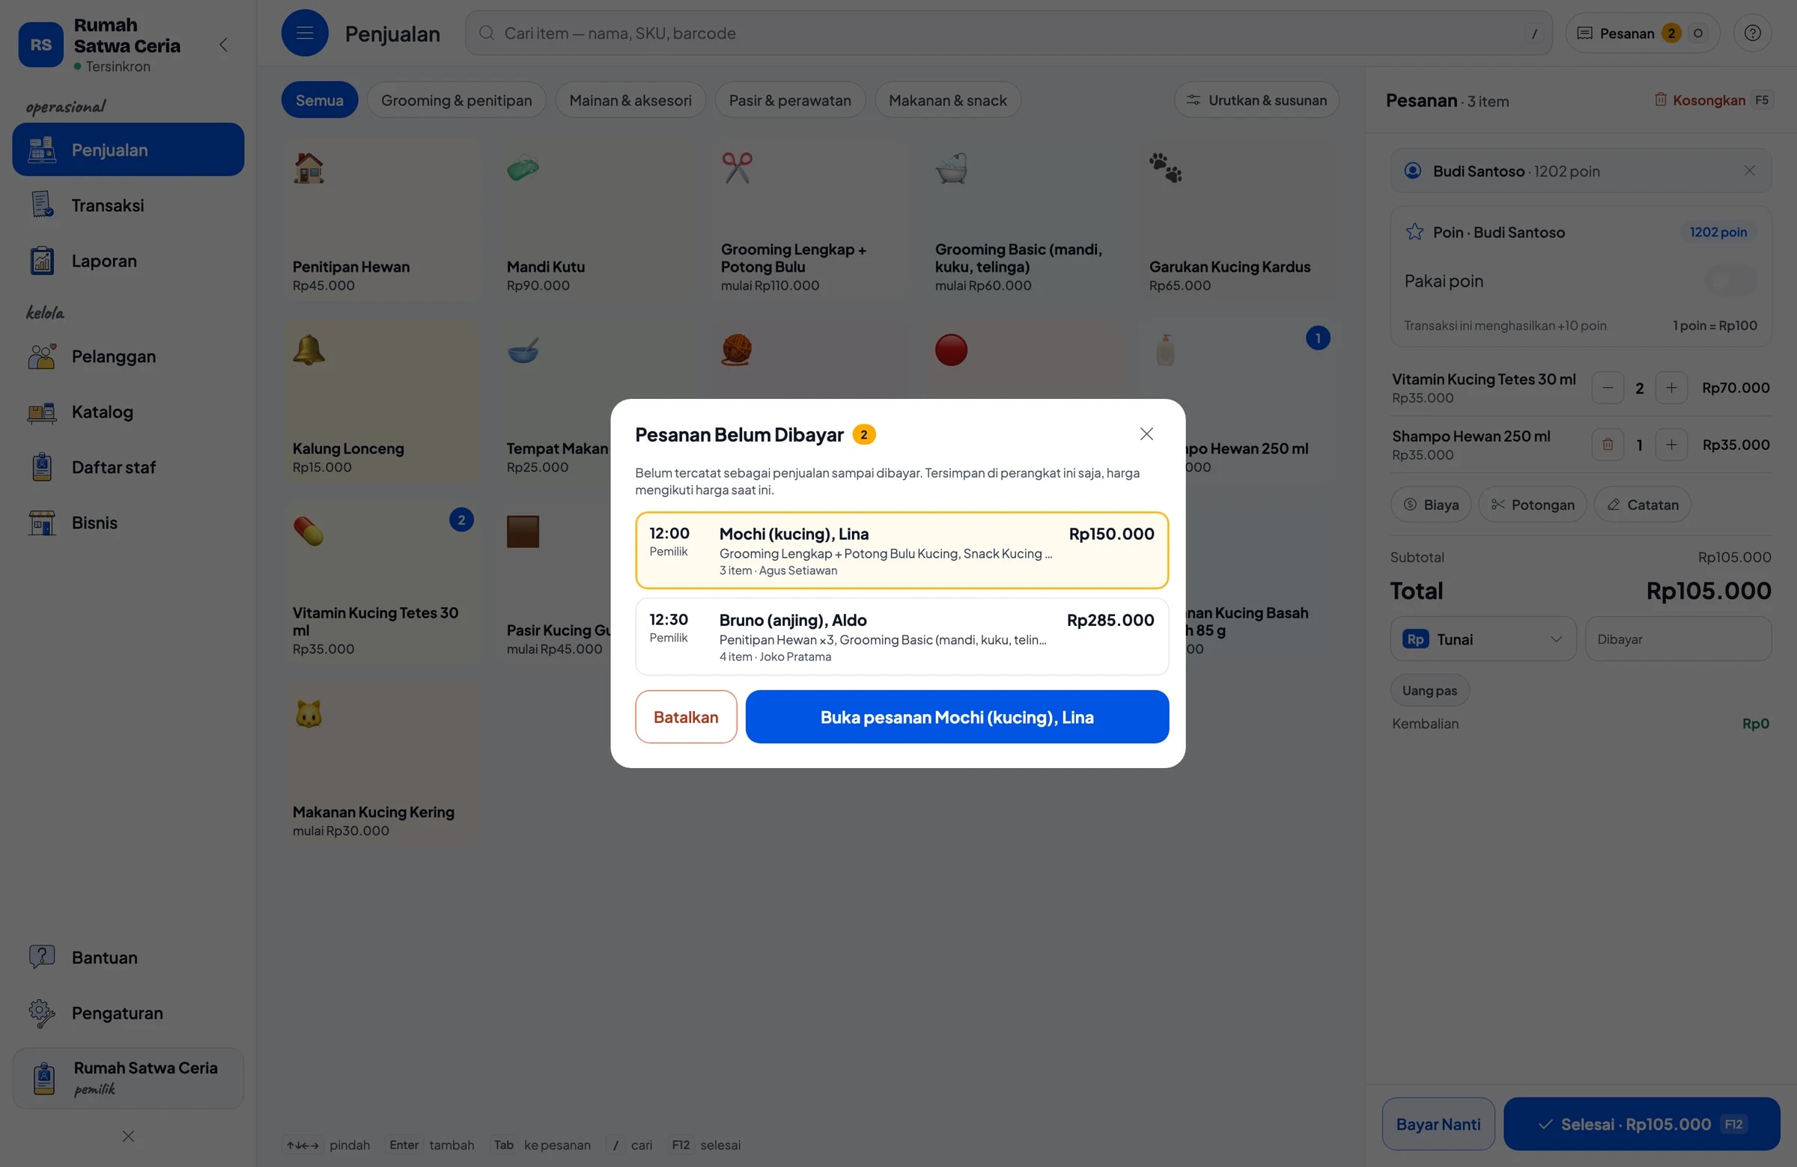The width and height of the screenshot is (1797, 1167).
Task: Open Pengaturan gear icon in sidebar
Action: pos(42,1013)
